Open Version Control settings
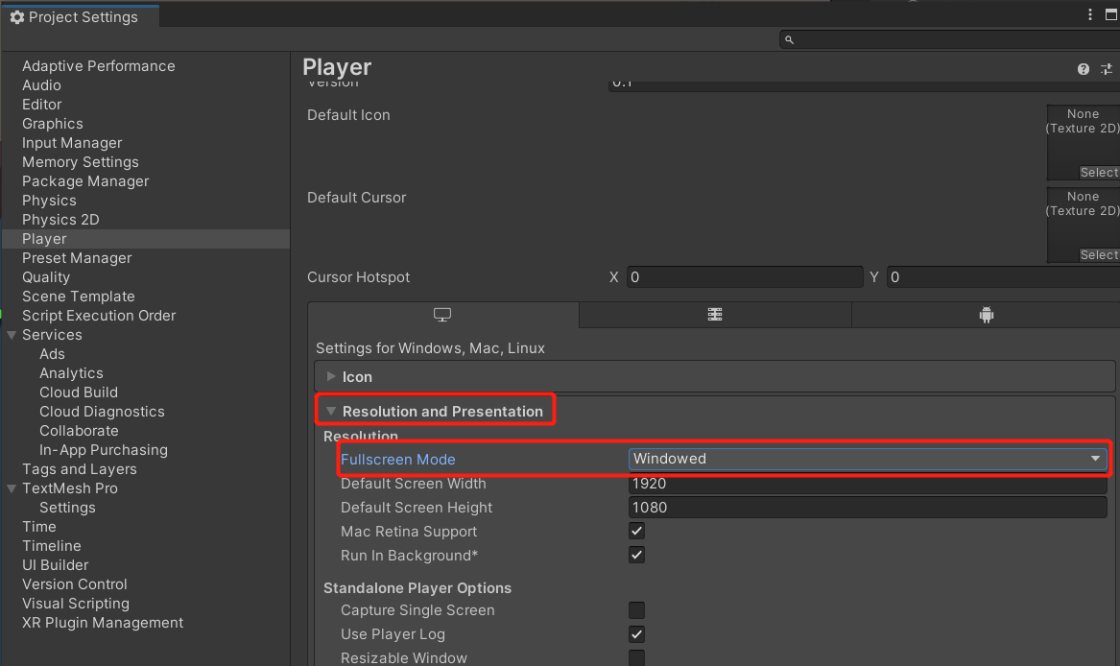The height and width of the screenshot is (666, 1120). [x=74, y=585]
